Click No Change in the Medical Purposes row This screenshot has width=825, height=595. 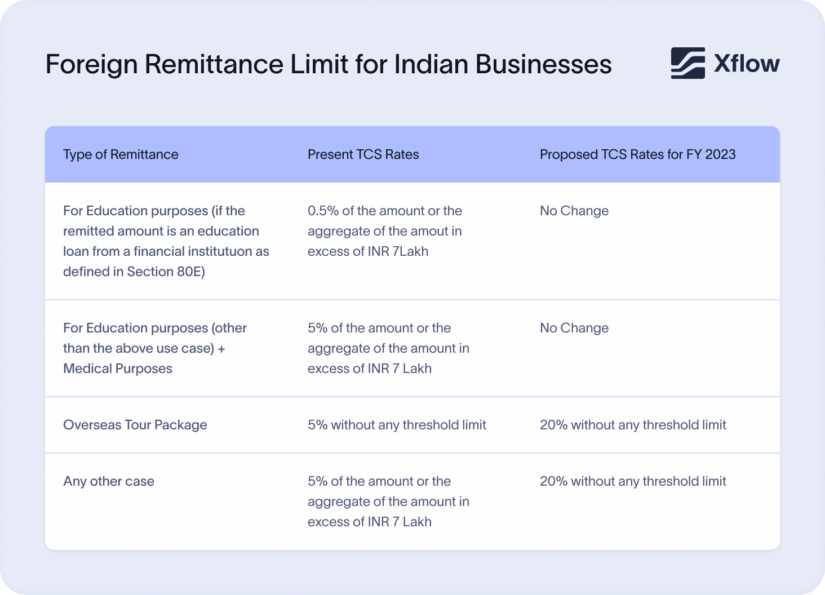[574, 328]
